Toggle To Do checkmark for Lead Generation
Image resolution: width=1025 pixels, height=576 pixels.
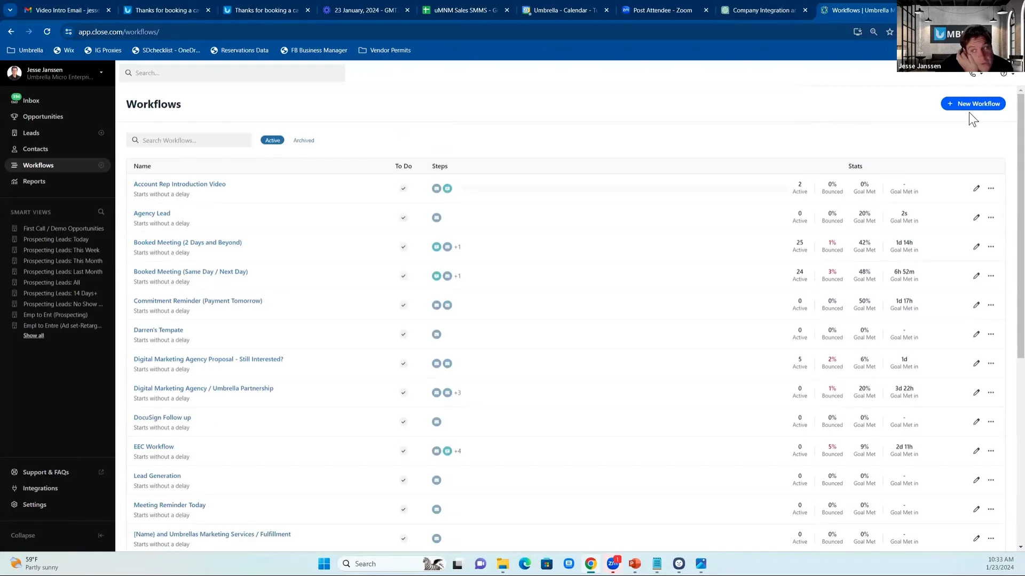404,481
